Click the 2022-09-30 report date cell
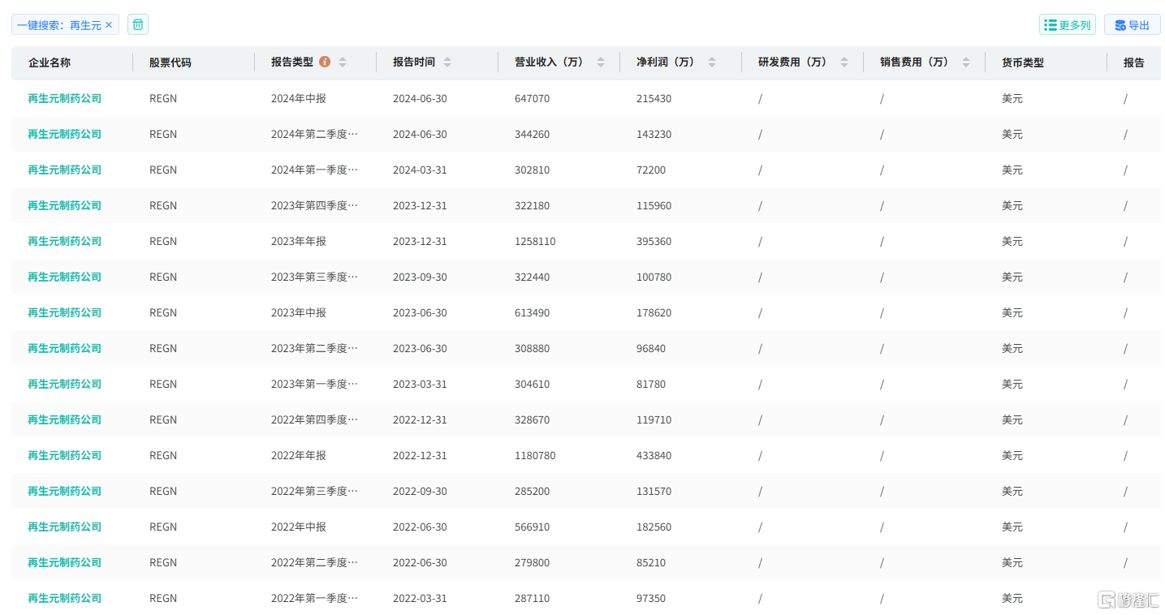Viewport: 1165px width, 615px height. [x=420, y=491]
